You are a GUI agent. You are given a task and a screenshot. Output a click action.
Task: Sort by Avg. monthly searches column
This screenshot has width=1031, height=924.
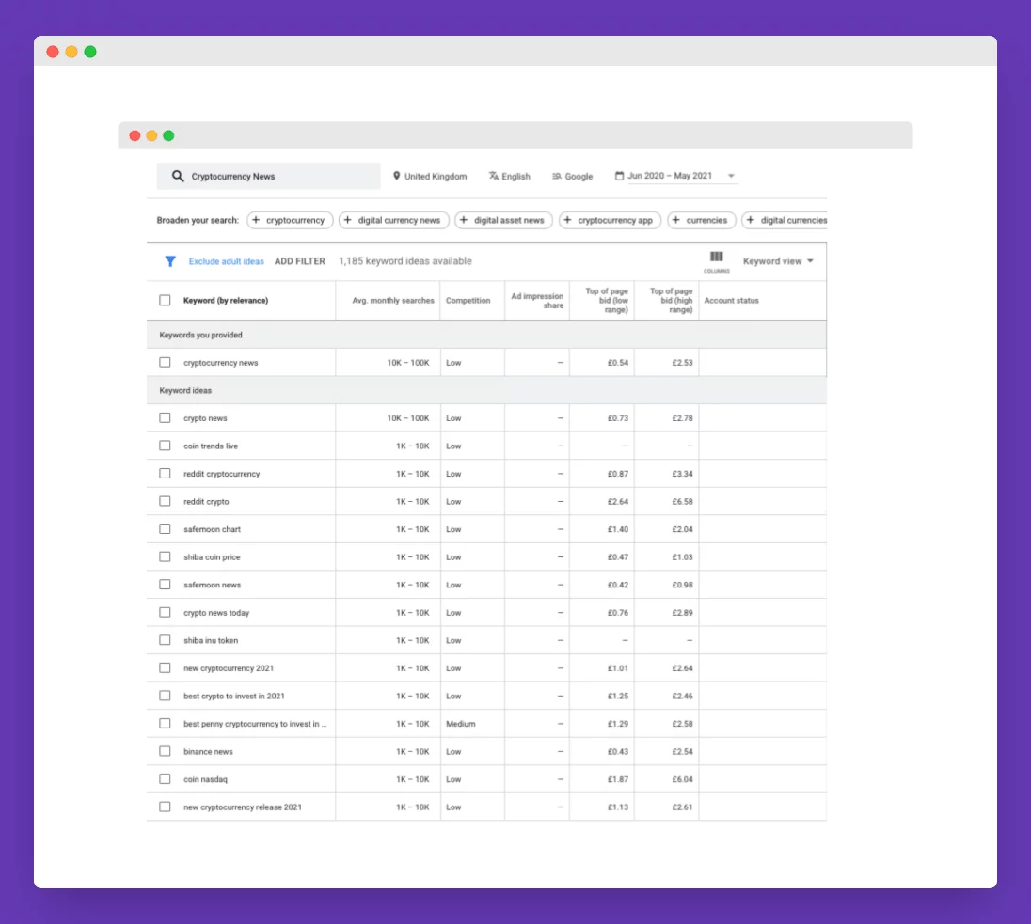coord(392,301)
